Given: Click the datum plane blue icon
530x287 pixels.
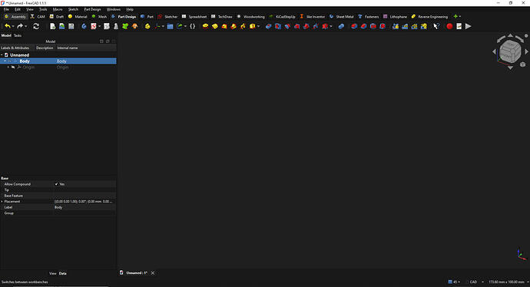Looking at the screenshot, I should 170,26.
